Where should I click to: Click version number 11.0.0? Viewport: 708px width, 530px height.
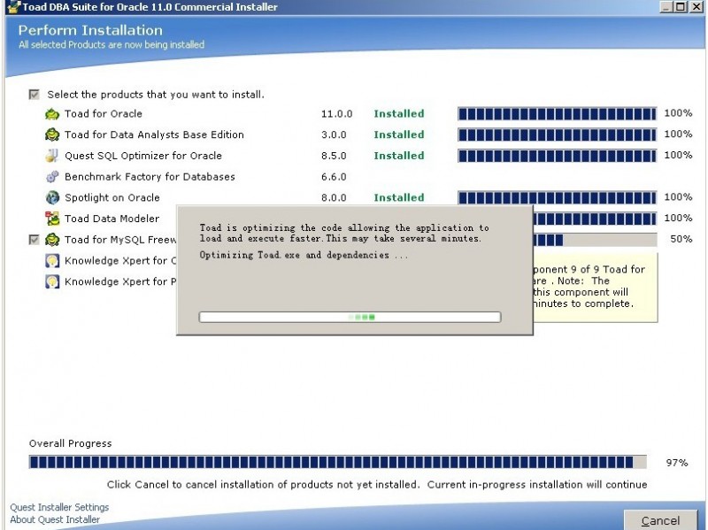click(x=337, y=114)
